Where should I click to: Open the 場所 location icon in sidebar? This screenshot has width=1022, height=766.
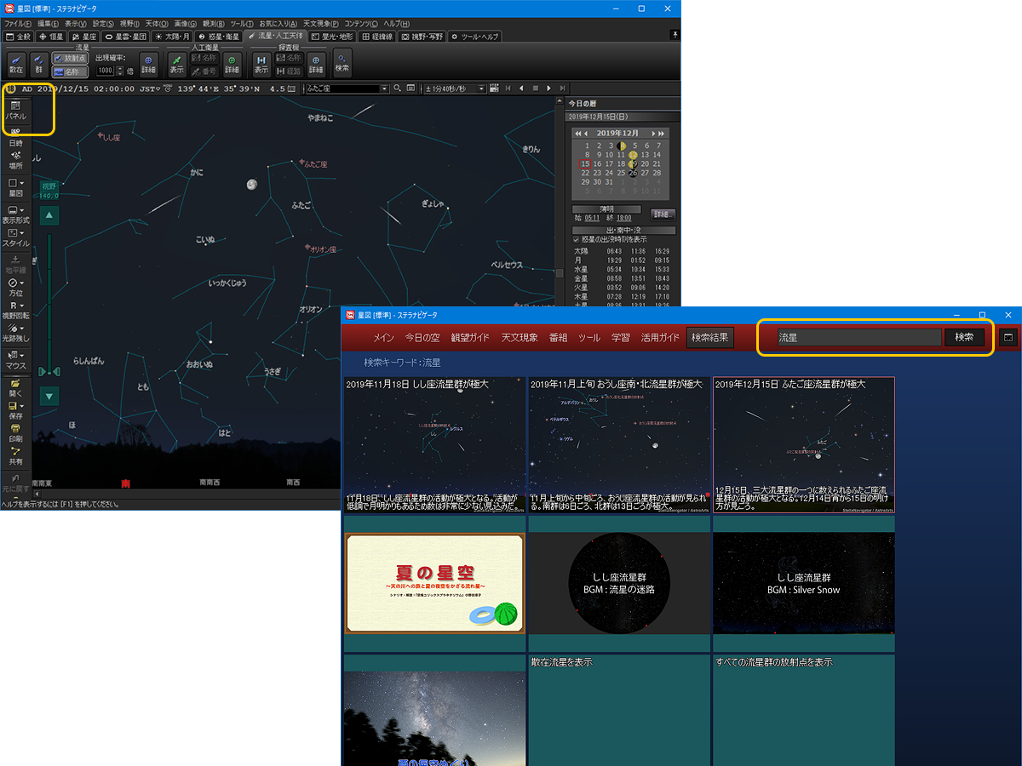(x=15, y=161)
